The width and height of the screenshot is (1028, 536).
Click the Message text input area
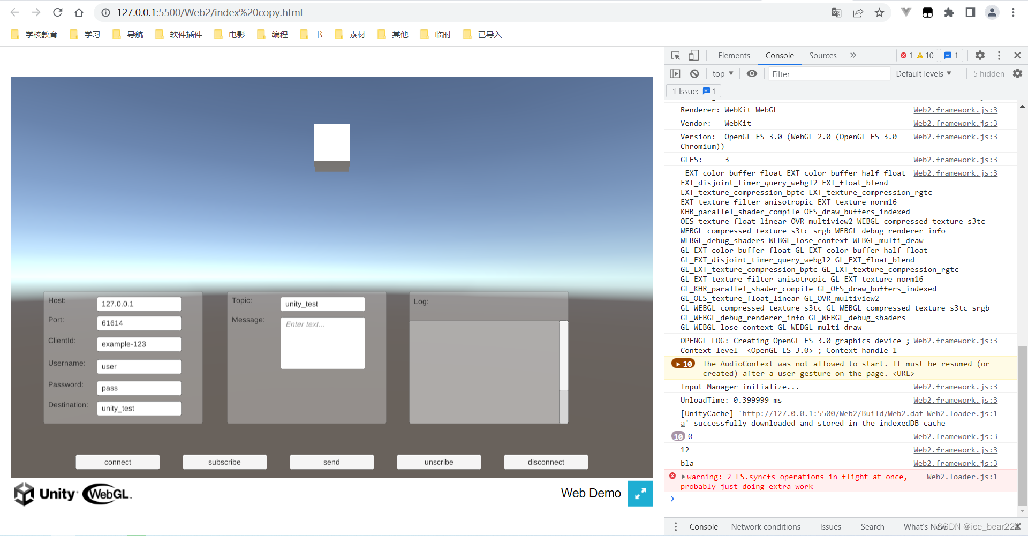[x=322, y=343]
